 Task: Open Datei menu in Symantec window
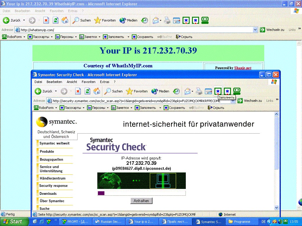38,82
